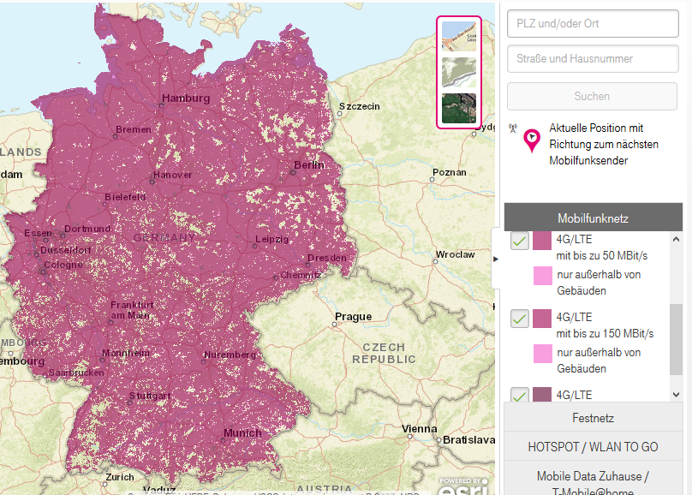Click Vienna on the map
This screenshot has width=692, height=495.
420,428
